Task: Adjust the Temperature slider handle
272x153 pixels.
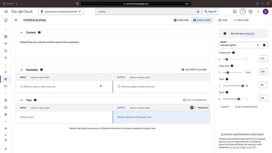Action: pyautogui.click(x=227, y=59)
